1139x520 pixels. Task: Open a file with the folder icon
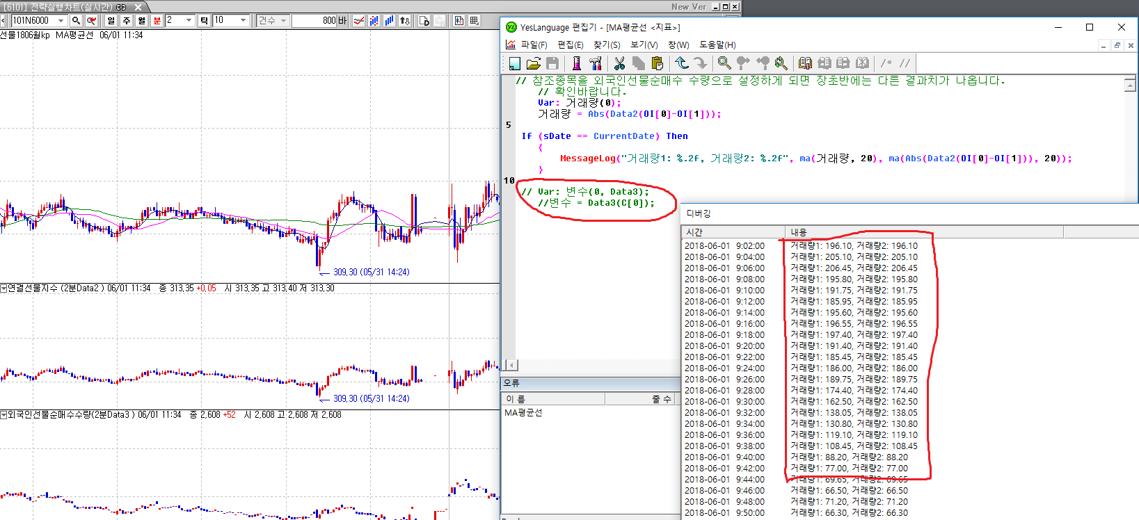(x=534, y=63)
